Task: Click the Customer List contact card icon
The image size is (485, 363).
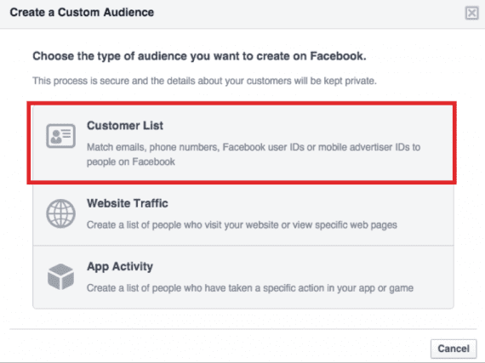Action: [60, 136]
